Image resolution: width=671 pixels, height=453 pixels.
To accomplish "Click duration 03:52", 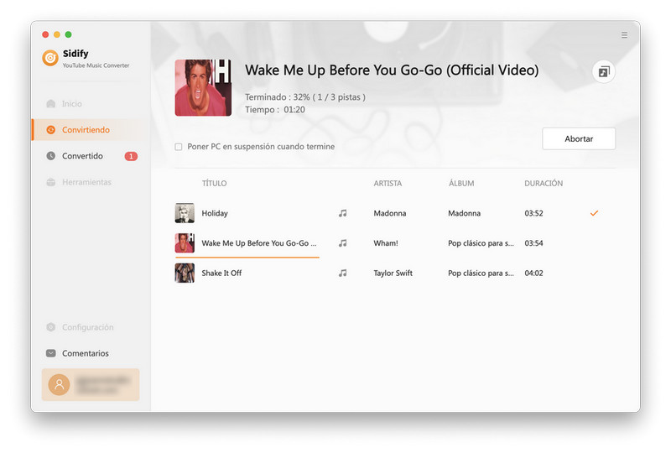I will [x=533, y=213].
